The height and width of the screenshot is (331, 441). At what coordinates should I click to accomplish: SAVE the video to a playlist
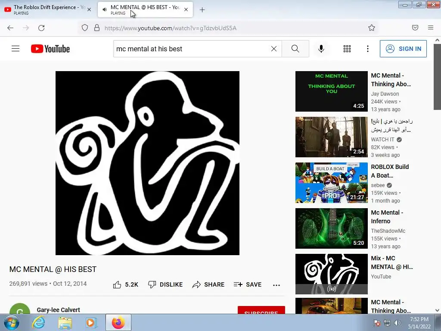pos(248,284)
